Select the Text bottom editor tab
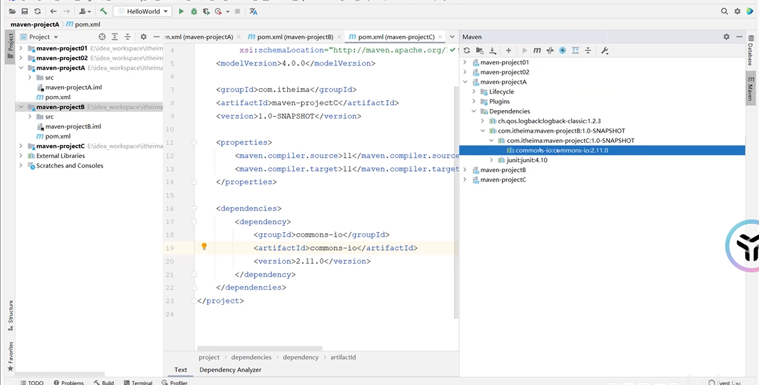Image resolution: width=759 pixels, height=385 pixels. tap(181, 370)
